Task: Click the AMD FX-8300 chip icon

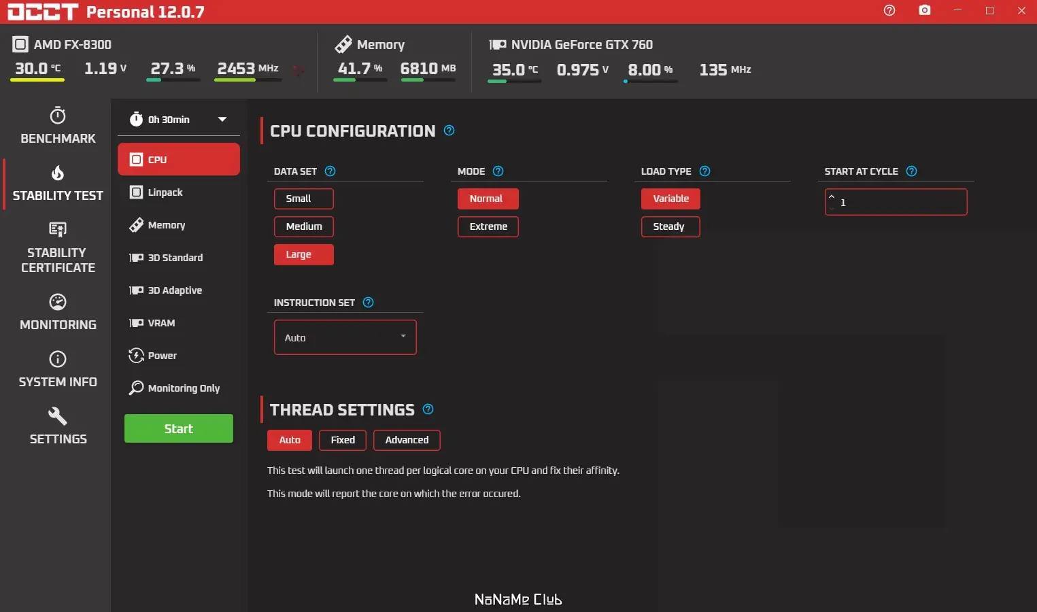Action: coord(20,45)
